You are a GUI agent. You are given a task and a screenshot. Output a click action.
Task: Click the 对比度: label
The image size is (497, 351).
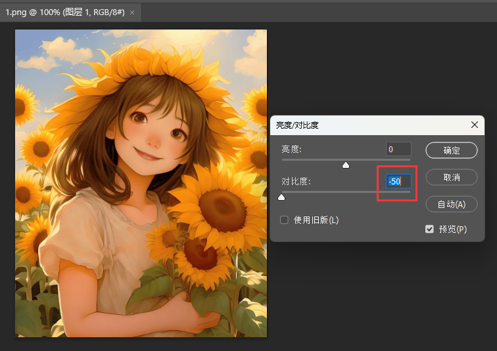[x=296, y=181]
